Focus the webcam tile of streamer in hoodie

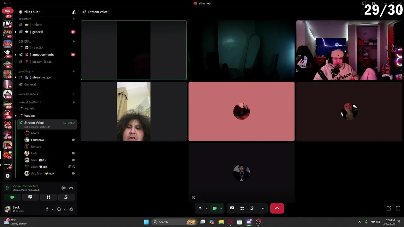point(349,50)
